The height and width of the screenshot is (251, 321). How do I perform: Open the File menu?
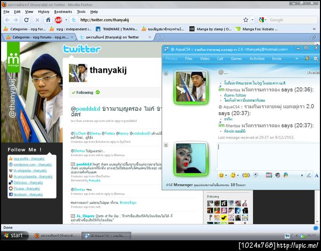pyautogui.click(x=6, y=12)
